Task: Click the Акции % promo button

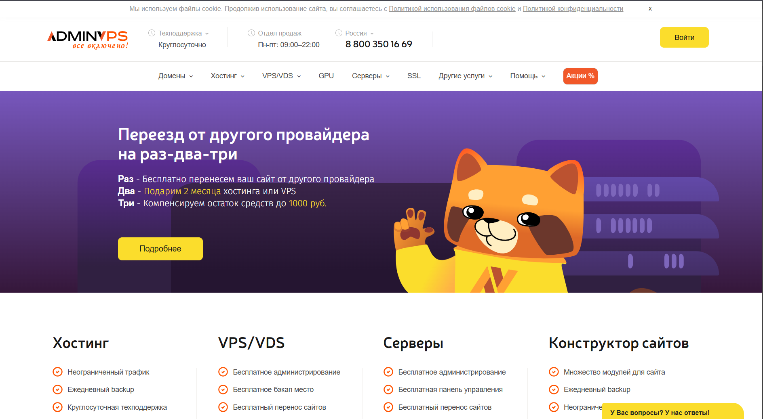Action: [x=580, y=76]
